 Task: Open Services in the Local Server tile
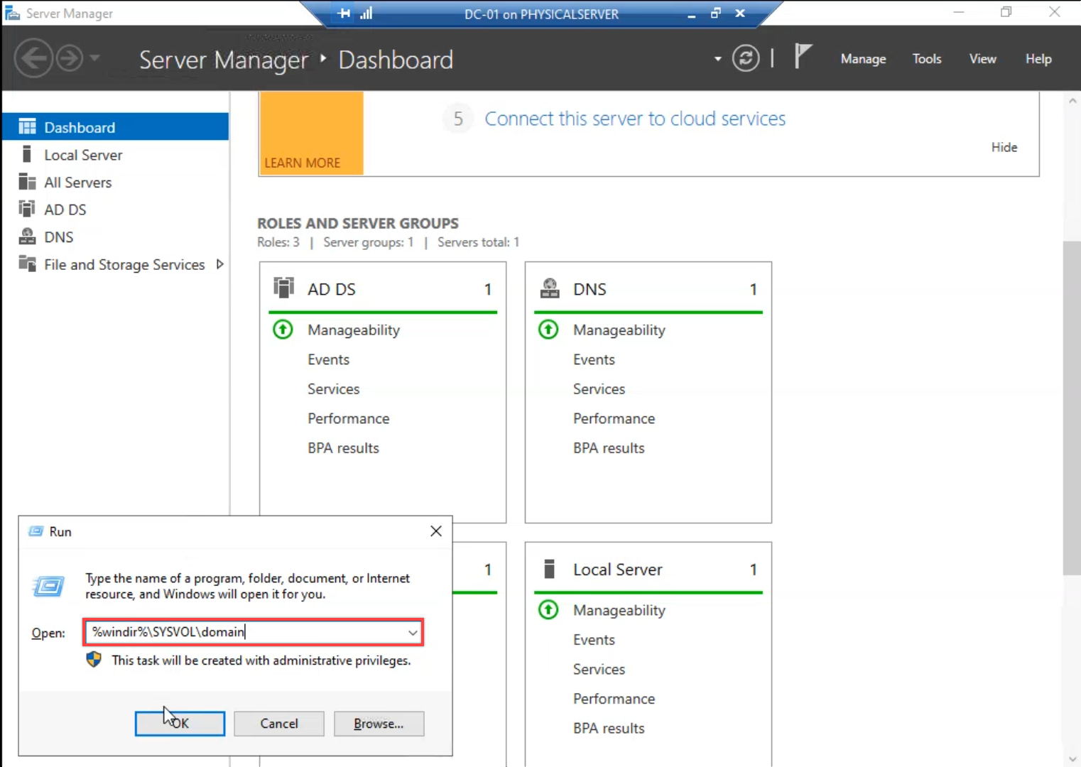pos(599,670)
